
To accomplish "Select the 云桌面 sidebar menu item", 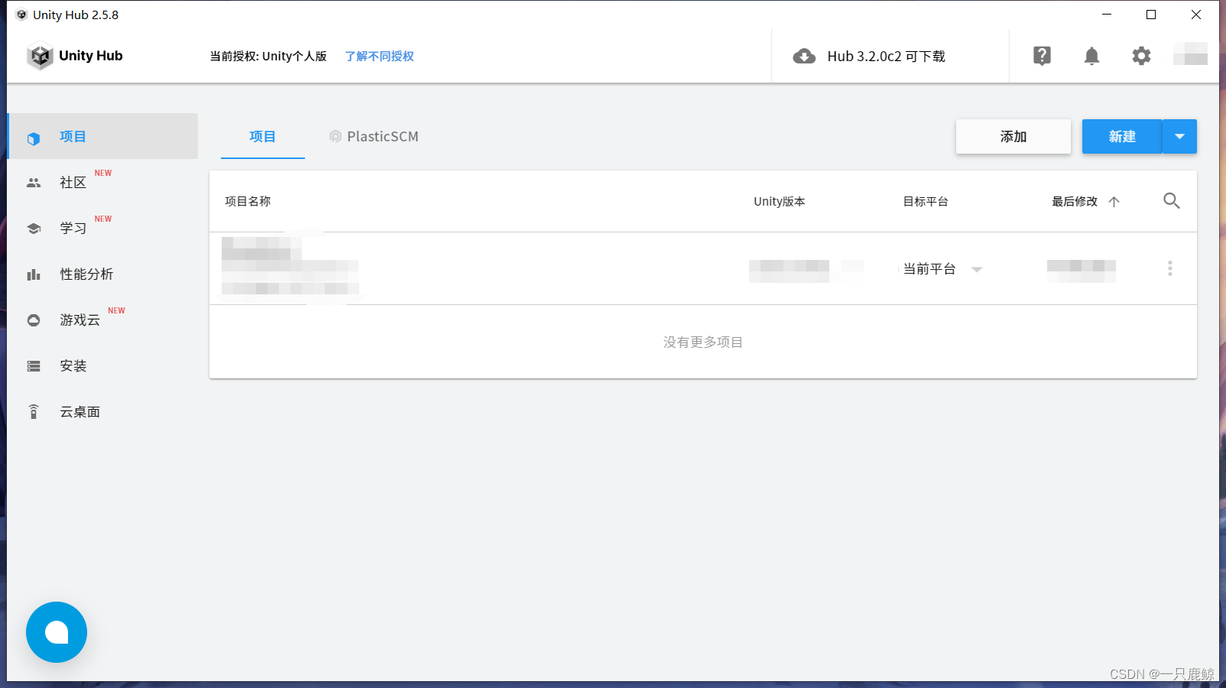I will [x=102, y=411].
